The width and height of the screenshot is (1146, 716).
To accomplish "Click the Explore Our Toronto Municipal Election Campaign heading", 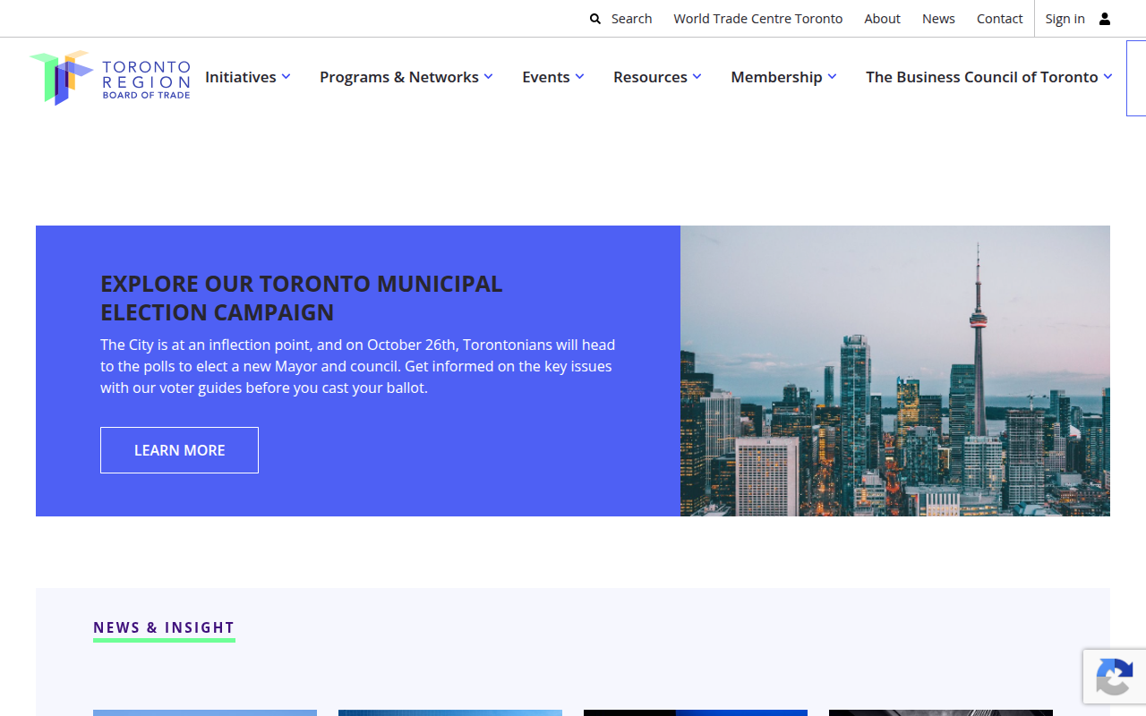I will click(302, 298).
